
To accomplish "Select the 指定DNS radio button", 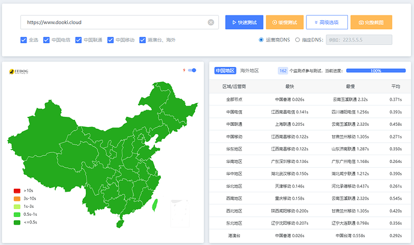I will click(x=298, y=40).
